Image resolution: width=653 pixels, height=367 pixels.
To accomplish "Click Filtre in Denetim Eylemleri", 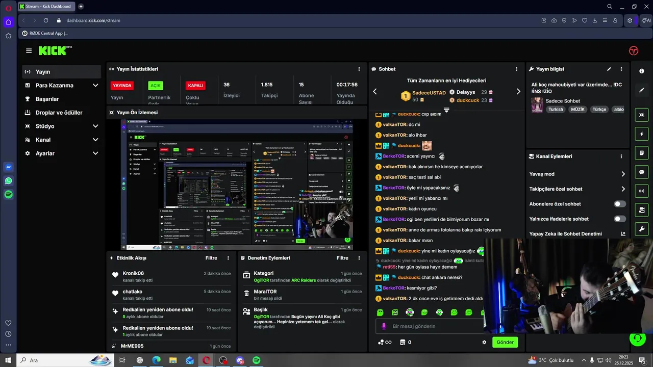I will pyautogui.click(x=342, y=258).
